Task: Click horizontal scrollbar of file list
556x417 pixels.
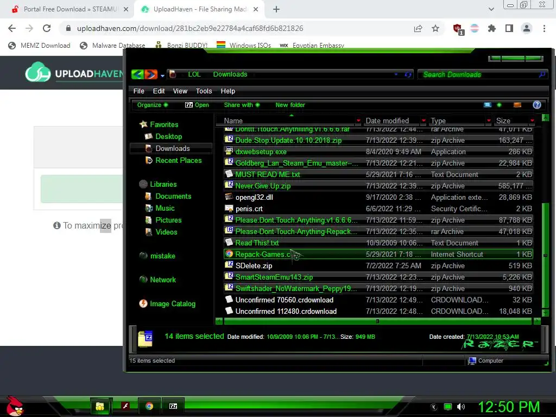Action: pyautogui.click(x=378, y=321)
